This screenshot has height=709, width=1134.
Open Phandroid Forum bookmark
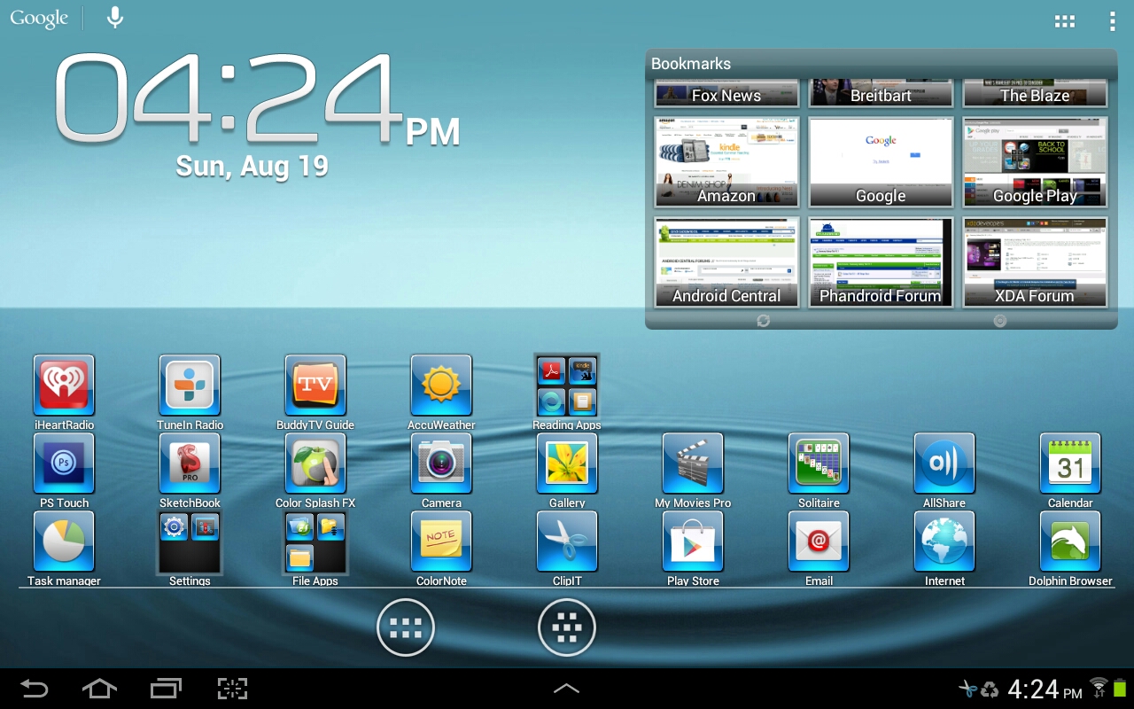(881, 262)
